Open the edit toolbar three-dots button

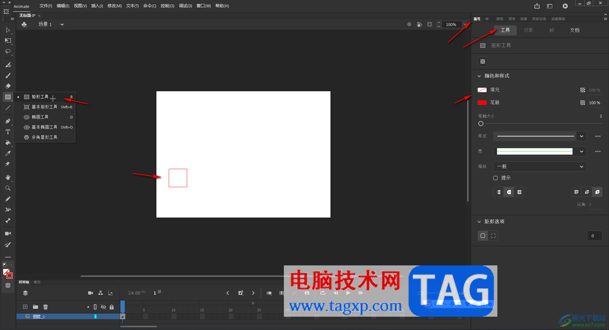click(x=8, y=257)
